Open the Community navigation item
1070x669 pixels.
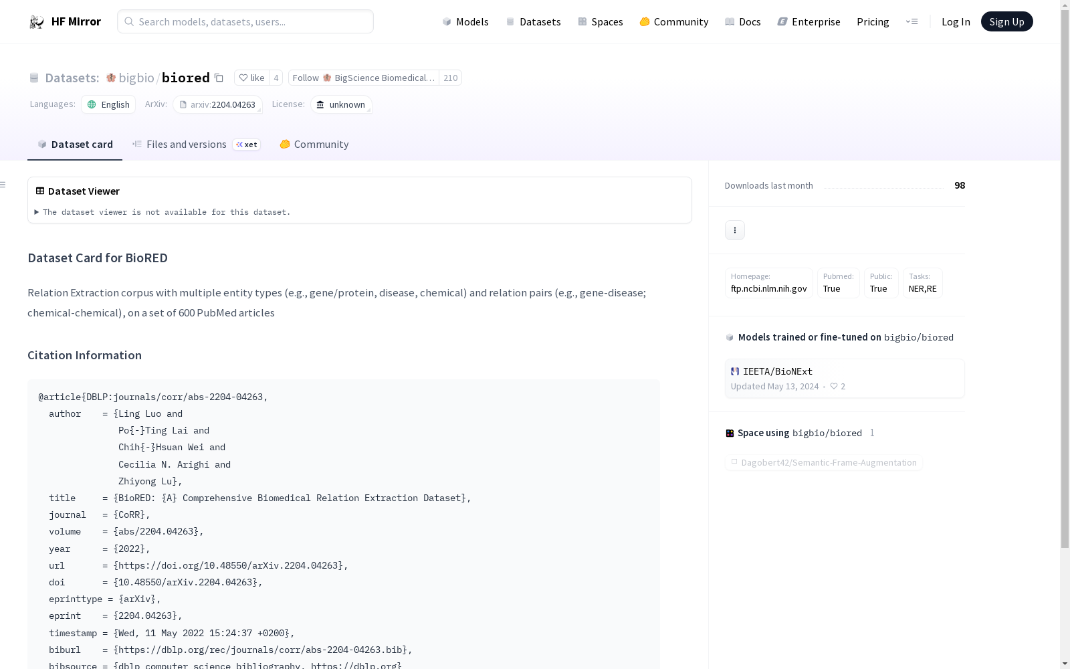click(674, 21)
